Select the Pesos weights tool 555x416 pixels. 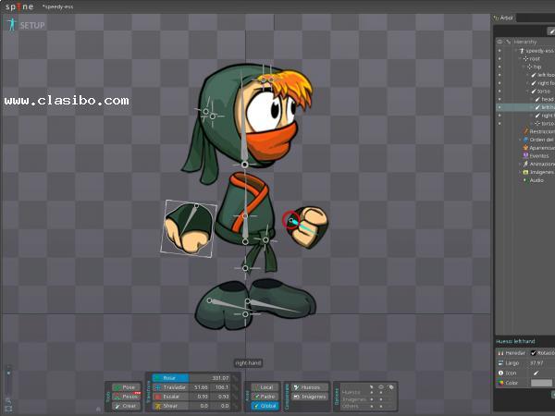(126, 397)
